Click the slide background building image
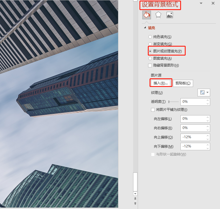The height and width of the screenshot is (209, 220). pyautogui.click(x=59, y=104)
